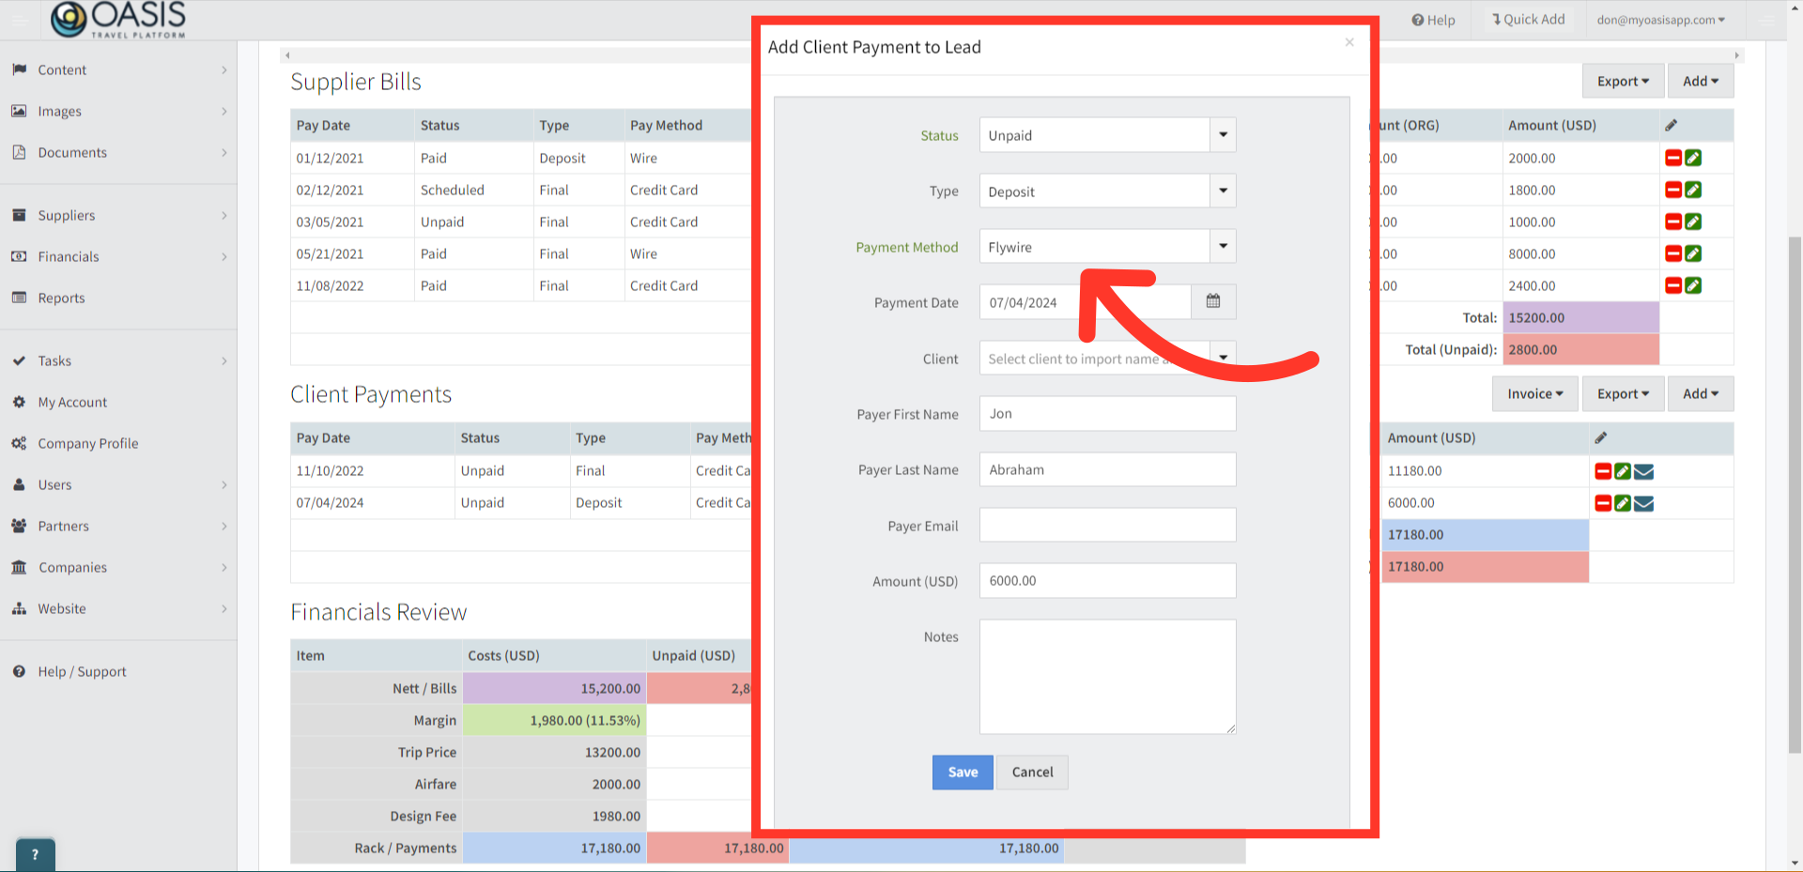Click the Images icon in the sidebar
This screenshot has height=872, width=1803.
tap(20, 111)
